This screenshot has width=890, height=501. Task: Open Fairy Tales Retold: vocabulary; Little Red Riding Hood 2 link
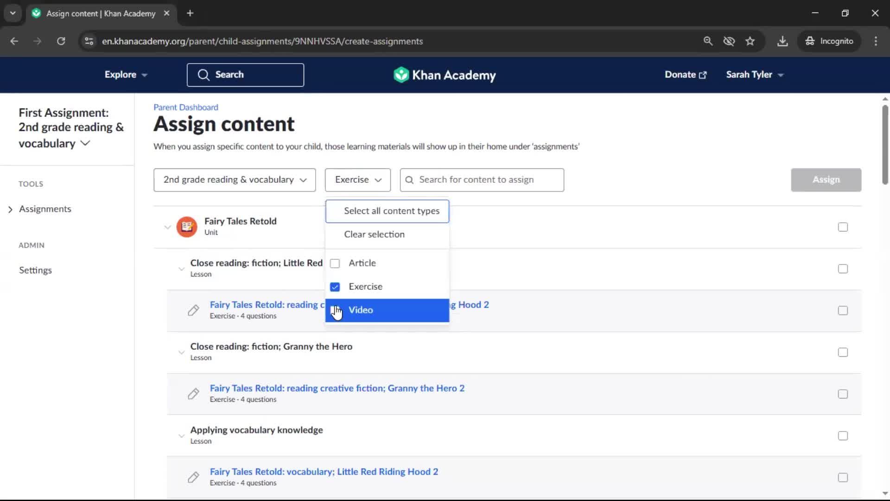pyautogui.click(x=324, y=472)
